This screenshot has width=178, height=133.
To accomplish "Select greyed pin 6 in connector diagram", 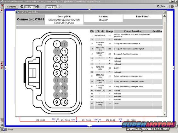I will [x=57, y=80].
